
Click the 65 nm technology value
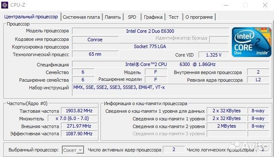pyautogui.click(x=95, y=54)
